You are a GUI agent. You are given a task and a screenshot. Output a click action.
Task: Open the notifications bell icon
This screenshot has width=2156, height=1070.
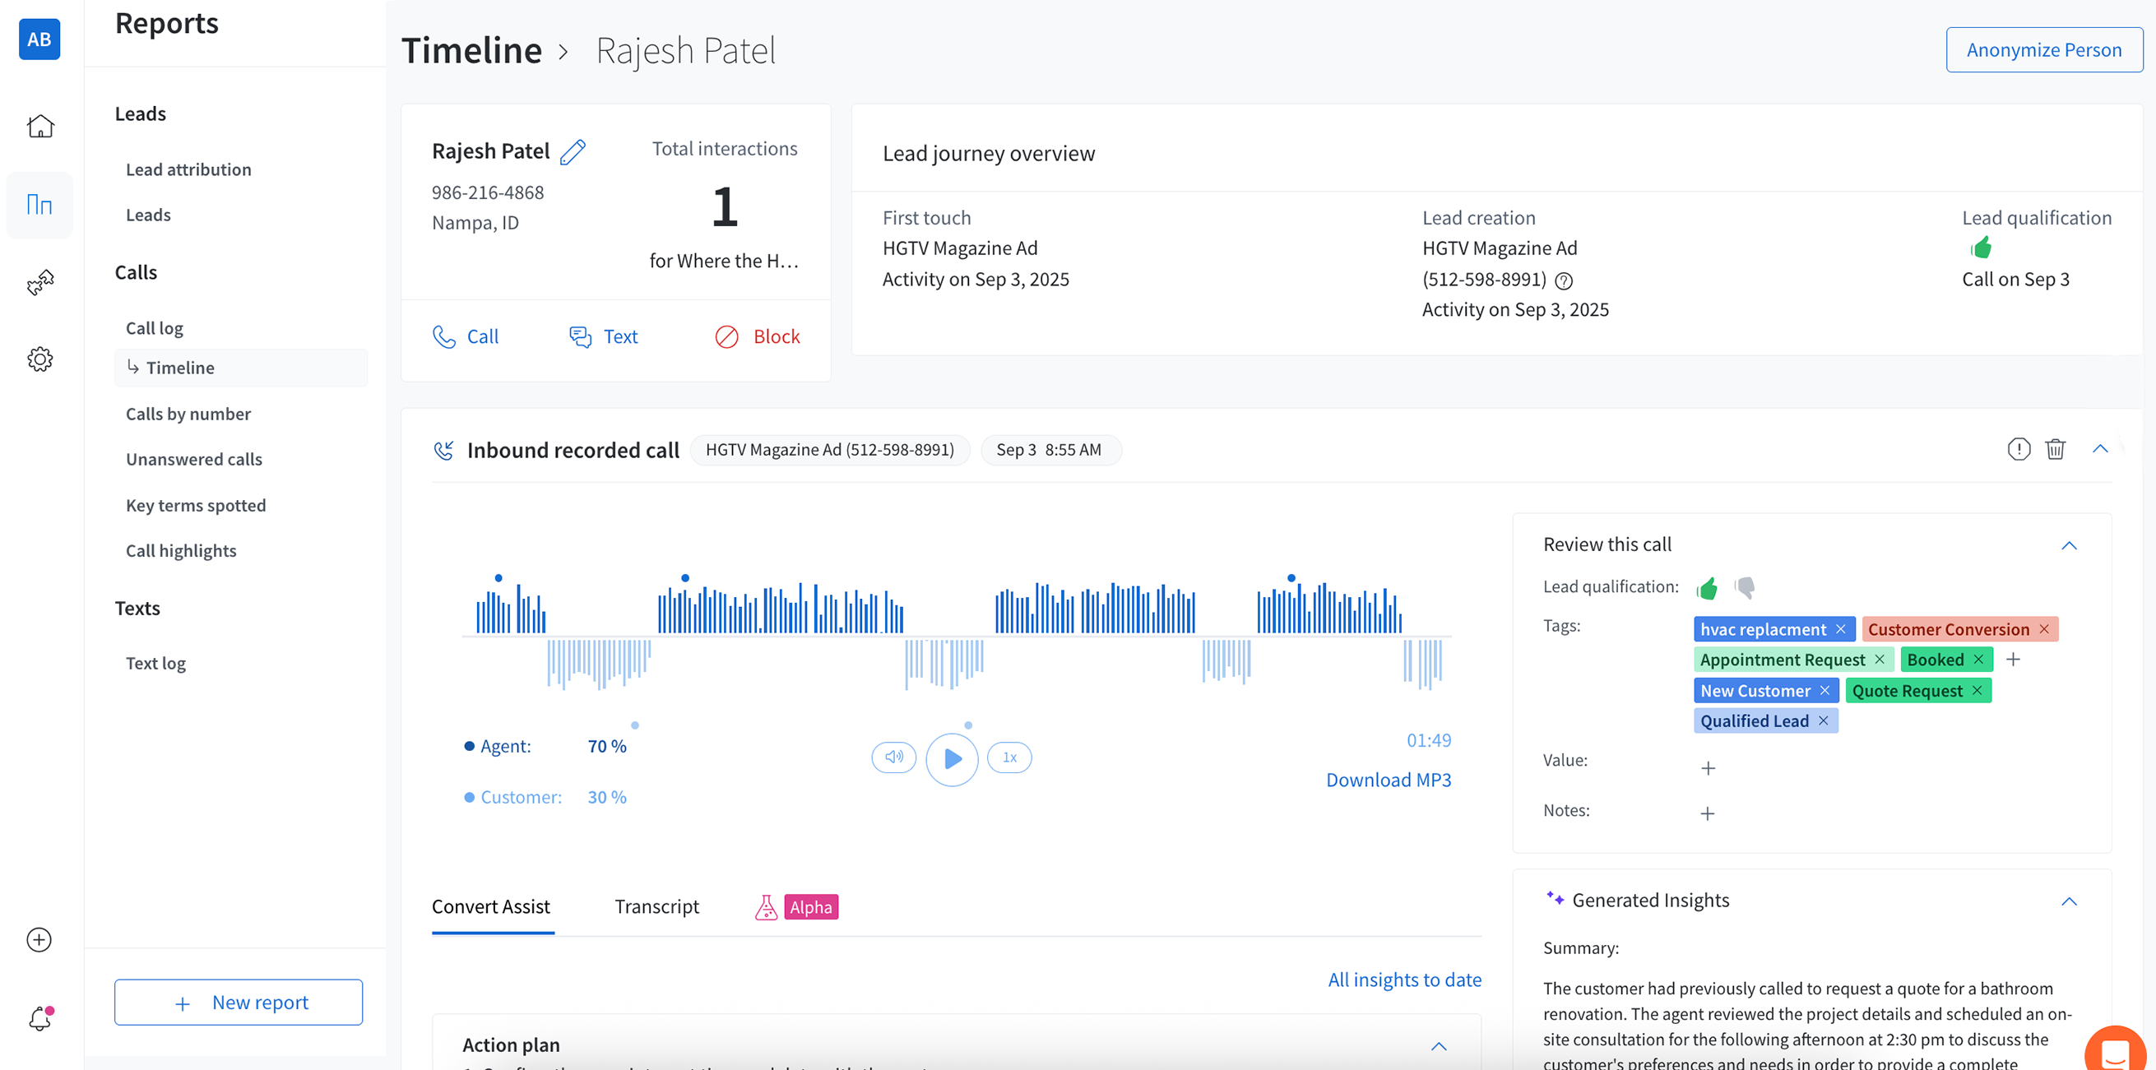(x=39, y=1018)
